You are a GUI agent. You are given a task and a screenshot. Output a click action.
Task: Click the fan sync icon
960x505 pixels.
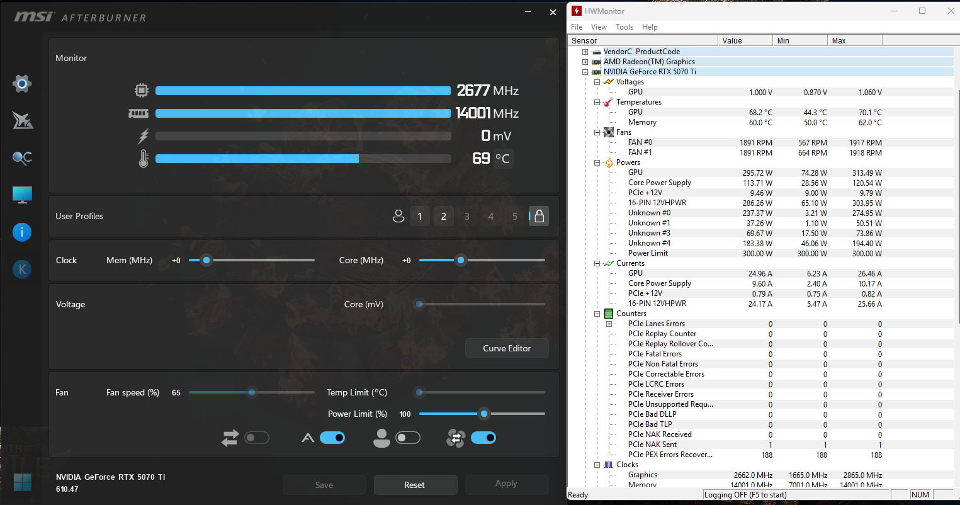456,438
